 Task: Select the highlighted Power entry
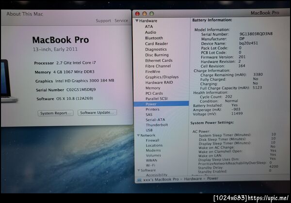point(162,104)
